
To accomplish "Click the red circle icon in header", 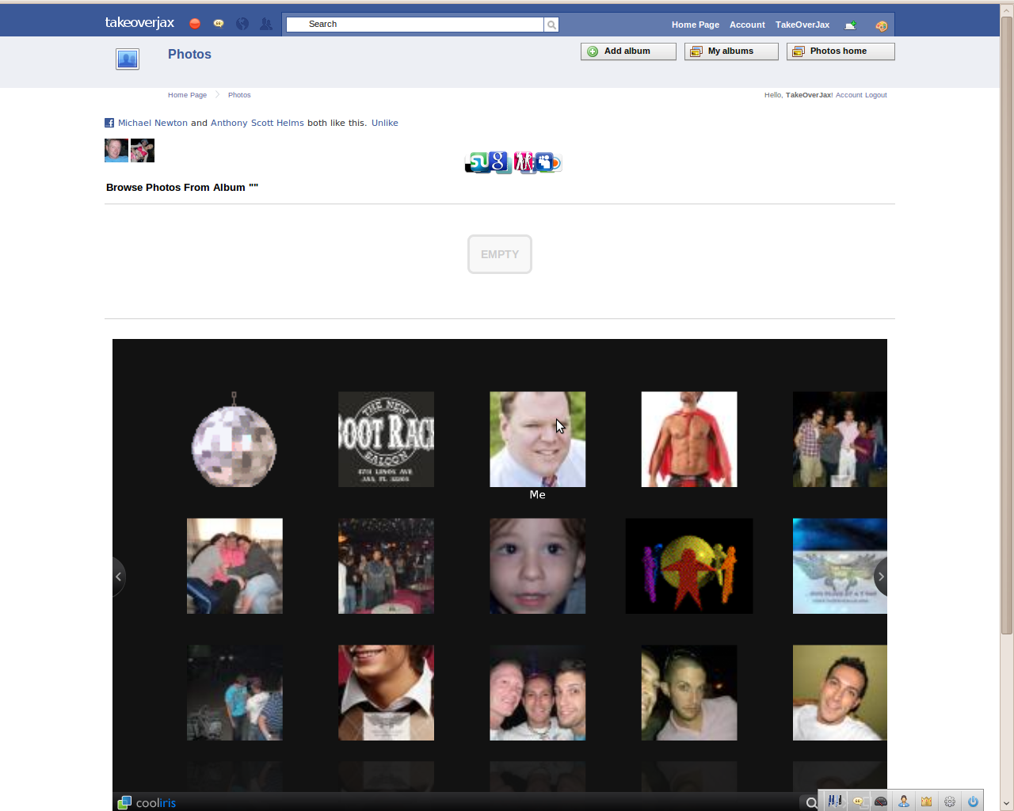I will [195, 24].
